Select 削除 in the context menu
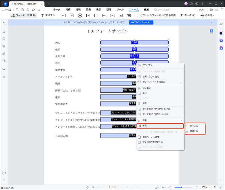Image resolution: width=225 pixels, height=190 pixels. [160, 103]
